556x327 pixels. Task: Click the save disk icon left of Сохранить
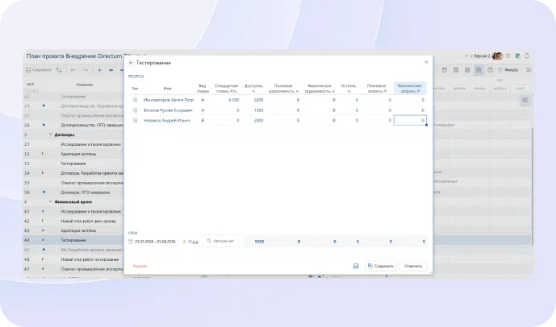tap(356, 266)
